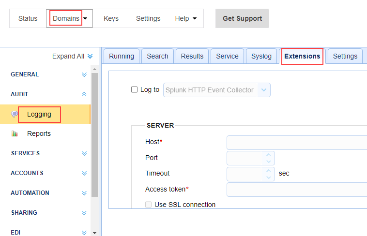Switch to the Syslog tab
The height and width of the screenshot is (236, 367).
(262, 56)
